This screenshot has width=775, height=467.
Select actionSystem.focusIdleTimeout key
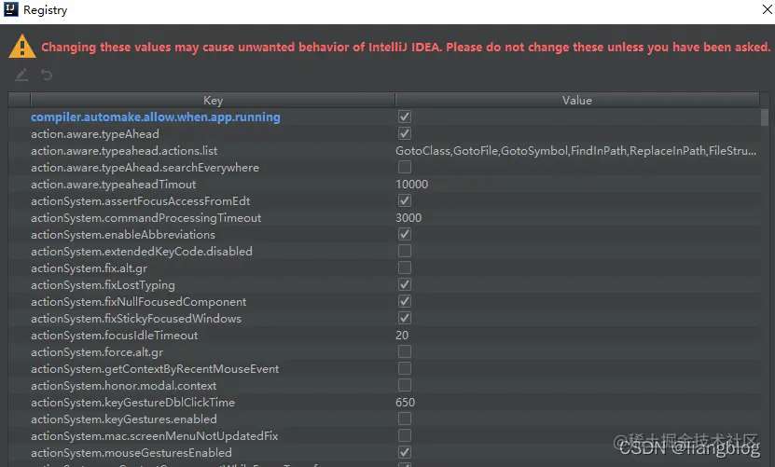point(114,336)
